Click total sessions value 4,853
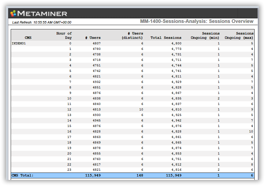This screenshot has width=265, height=186. coord(176,154)
